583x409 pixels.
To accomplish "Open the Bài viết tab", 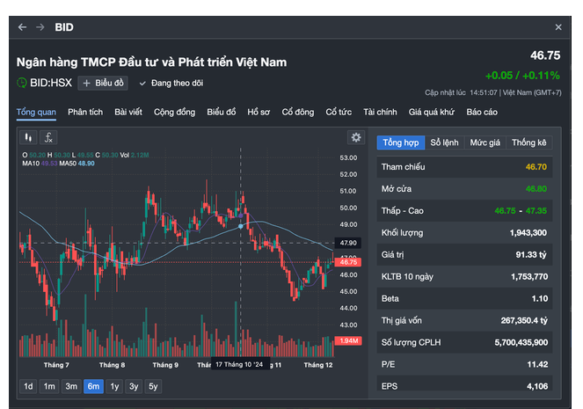I will pos(128,112).
